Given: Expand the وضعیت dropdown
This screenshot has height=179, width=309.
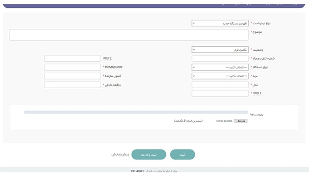Looking at the screenshot, I should (x=220, y=50).
